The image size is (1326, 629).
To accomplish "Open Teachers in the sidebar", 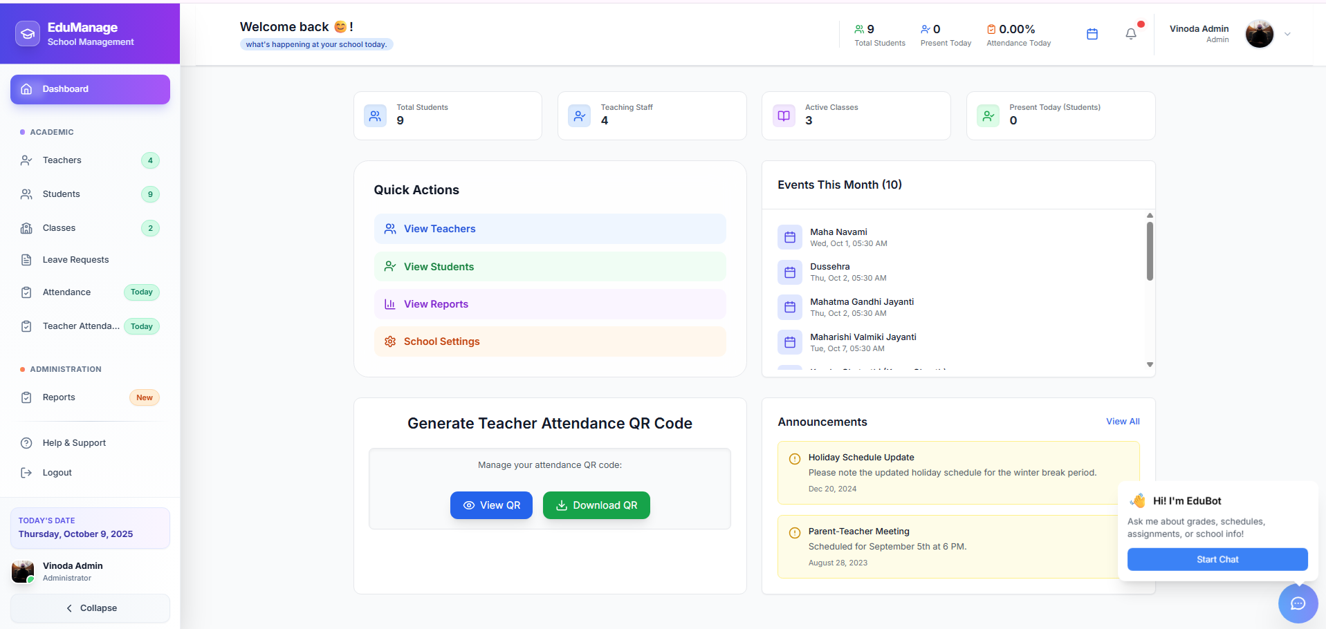I will 62,160.
